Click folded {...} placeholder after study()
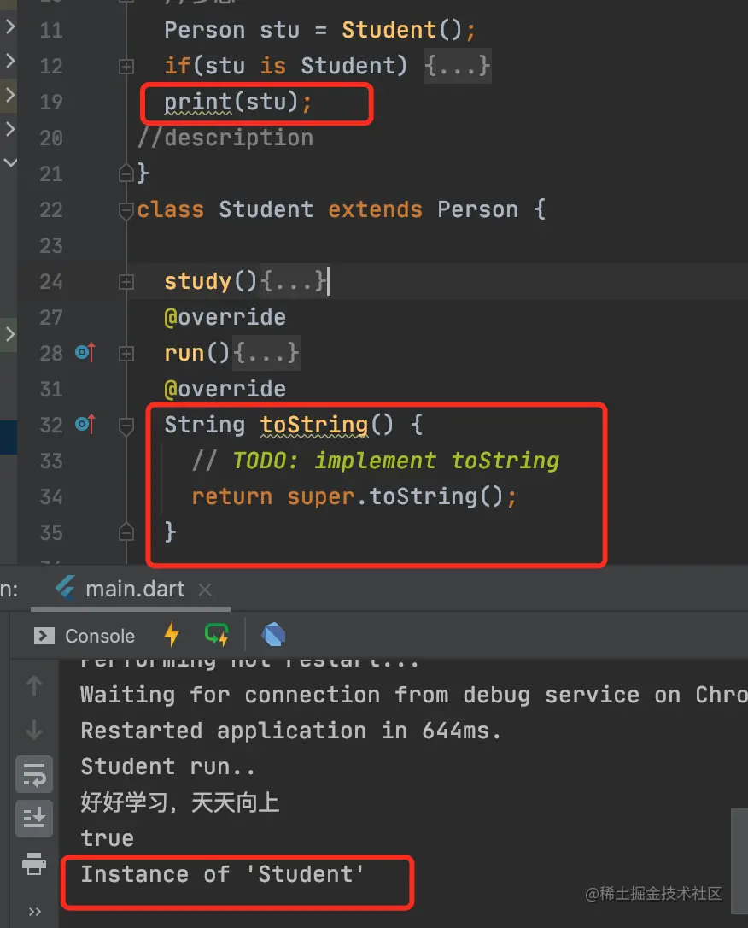 coord(294,281)
